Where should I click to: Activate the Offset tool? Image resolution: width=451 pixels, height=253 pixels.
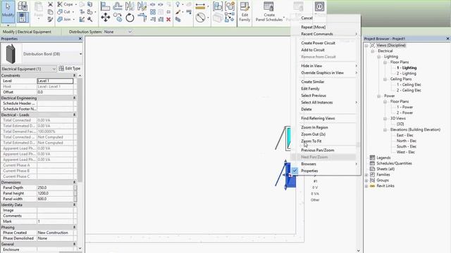point(118,6)
